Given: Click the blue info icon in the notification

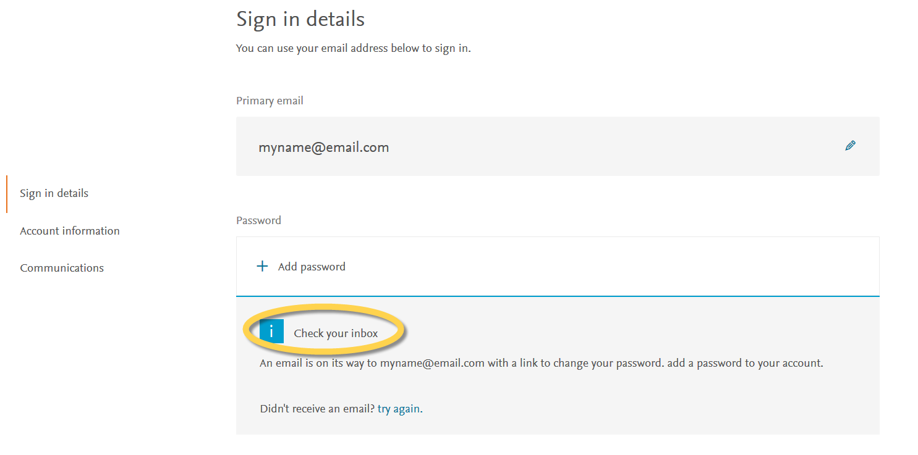Looking at the screenshot, I should [x=271, y=332].
